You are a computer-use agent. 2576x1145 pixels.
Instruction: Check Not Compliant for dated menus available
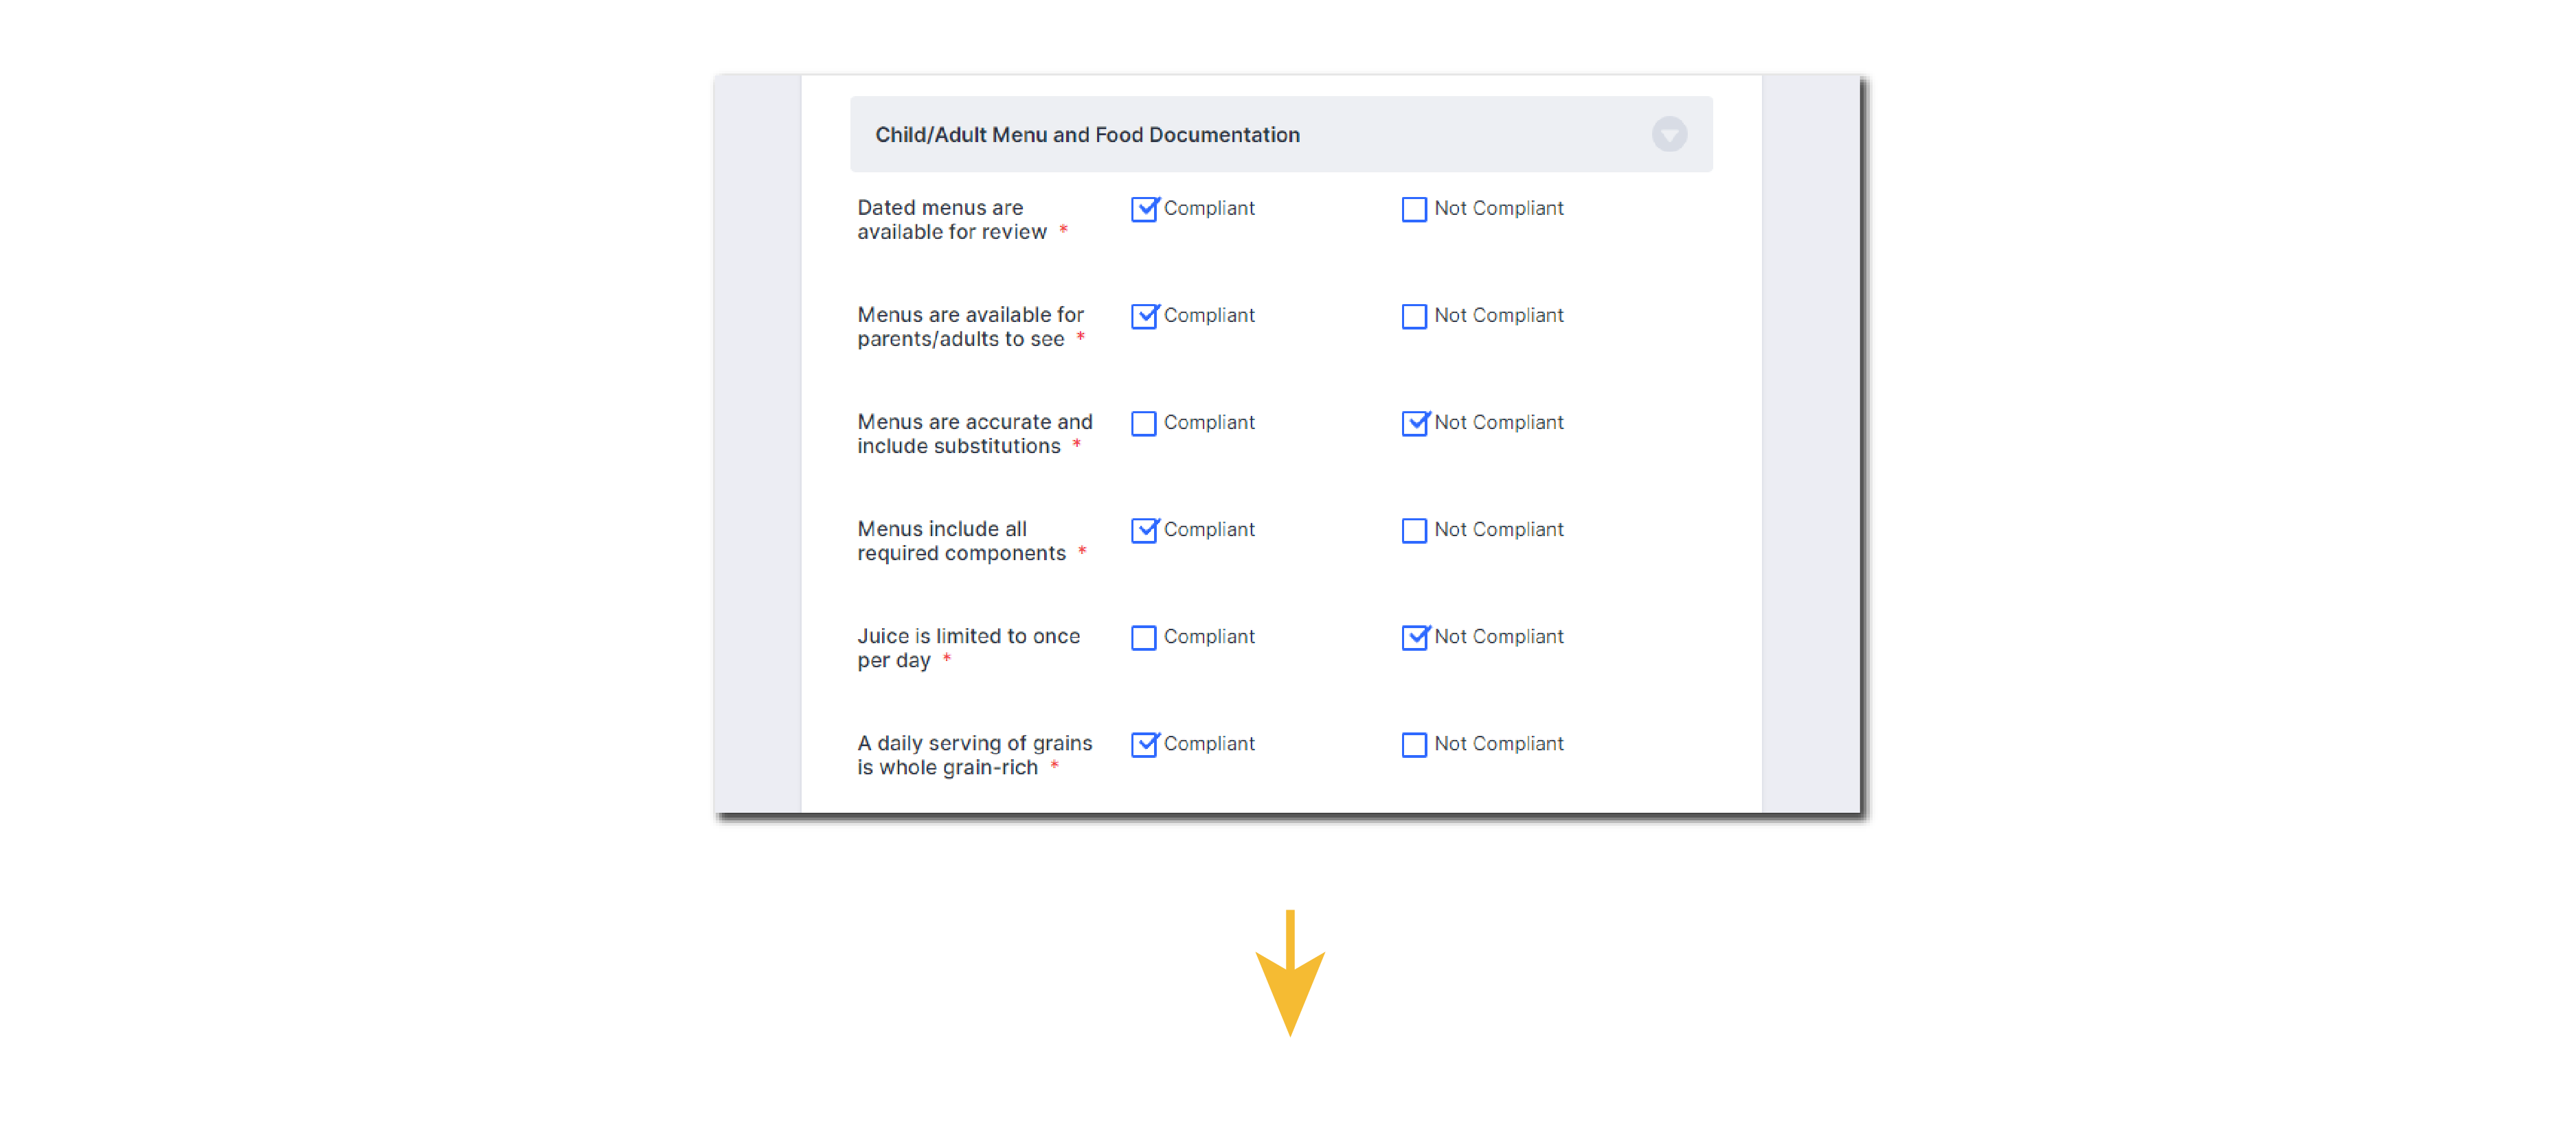1413,210
